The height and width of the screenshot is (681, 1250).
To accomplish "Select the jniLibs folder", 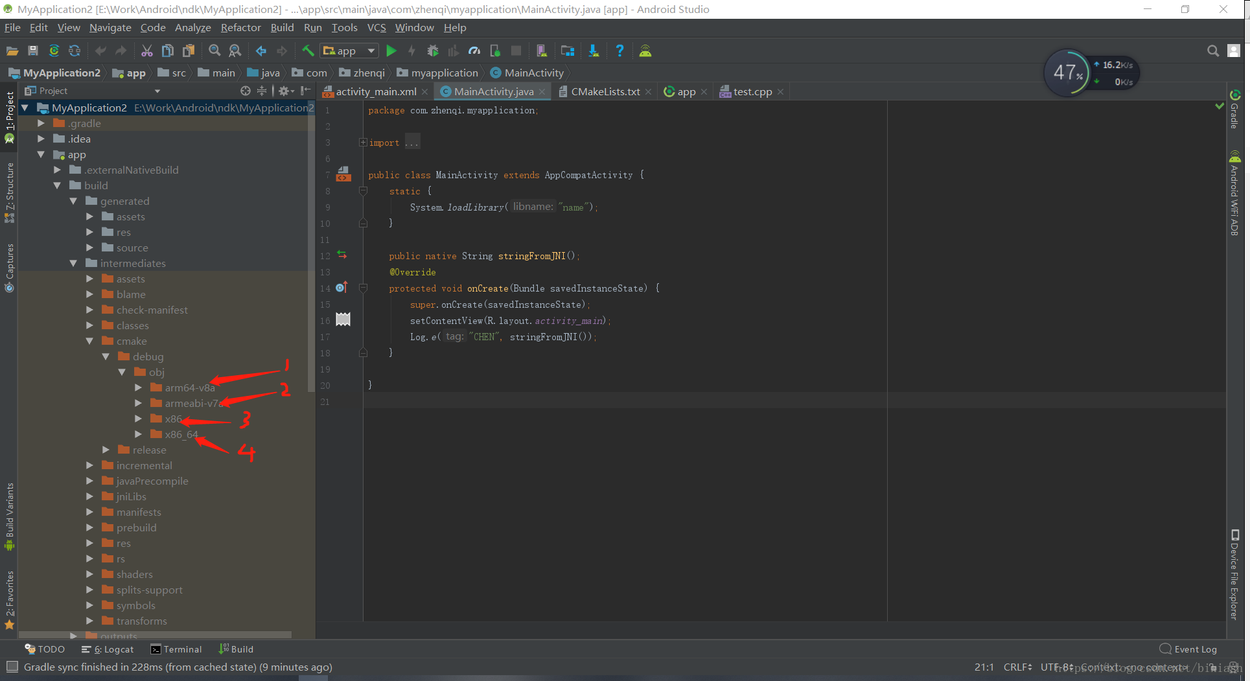I will tap(132, 496).
